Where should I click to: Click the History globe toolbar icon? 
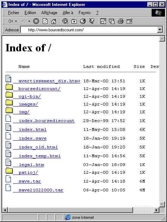(x=83, y=21)
